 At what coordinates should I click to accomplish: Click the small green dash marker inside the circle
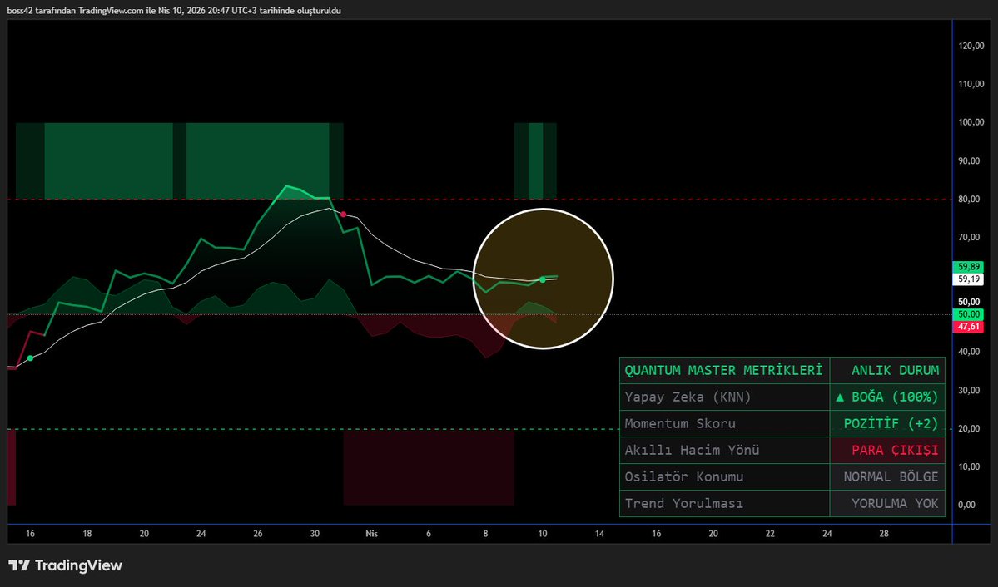pyautogui.click(x=554, y=277)
